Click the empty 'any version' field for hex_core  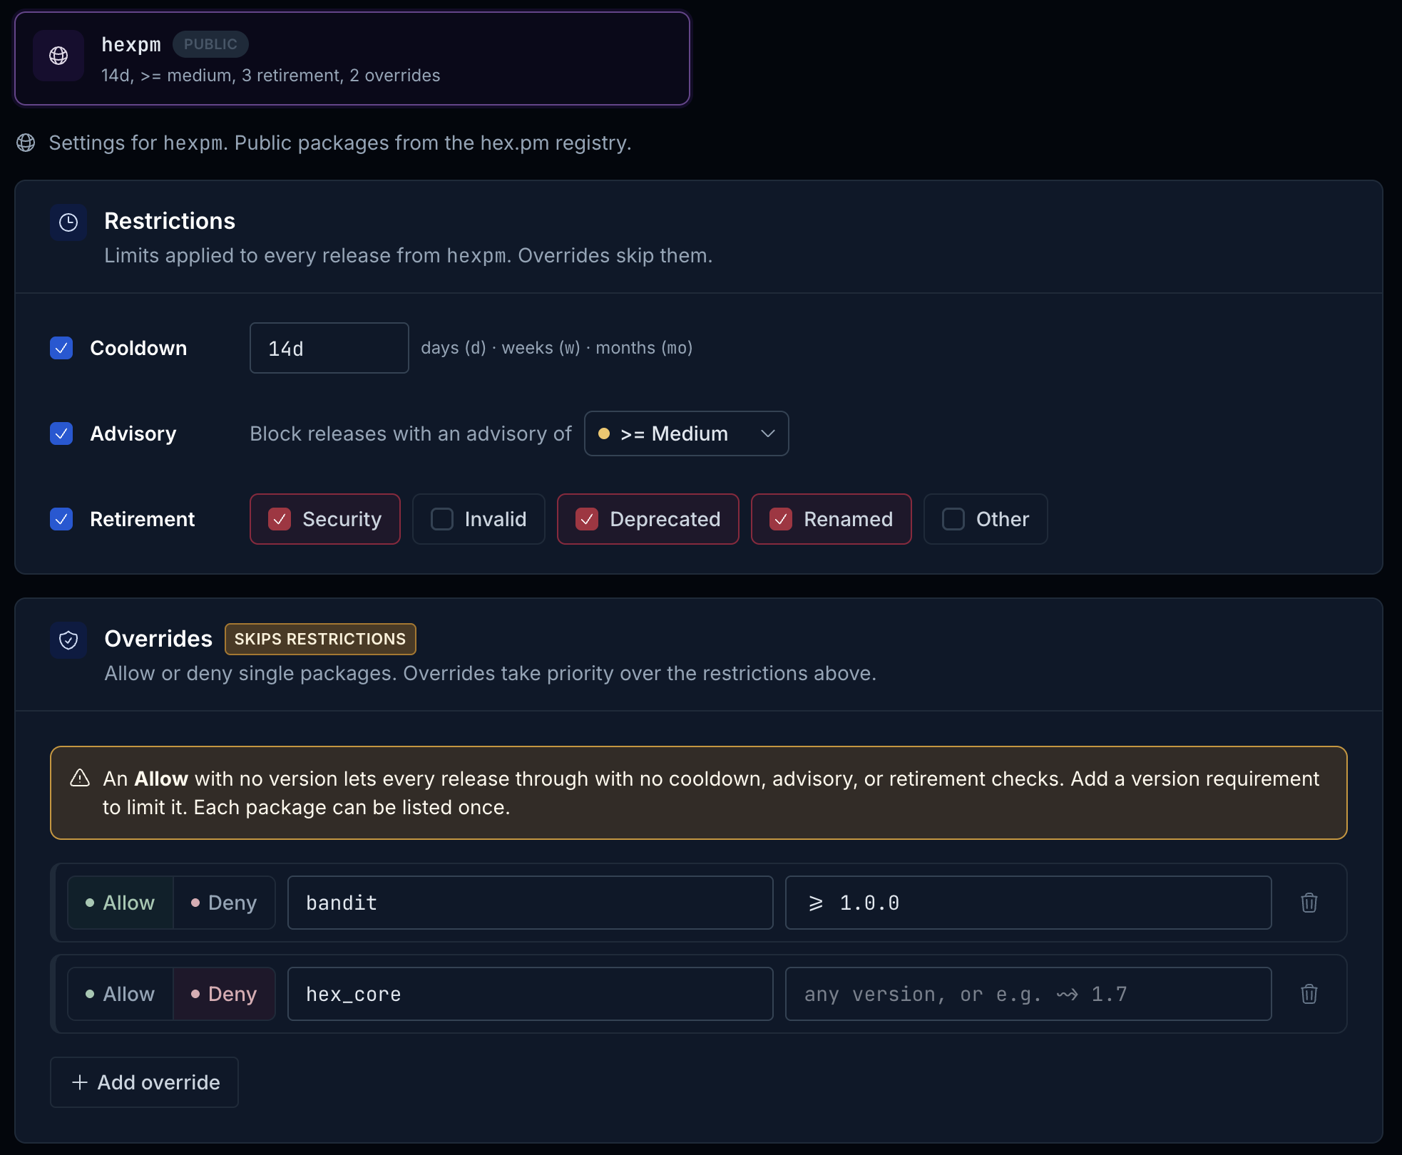[x=1028, y=994]
